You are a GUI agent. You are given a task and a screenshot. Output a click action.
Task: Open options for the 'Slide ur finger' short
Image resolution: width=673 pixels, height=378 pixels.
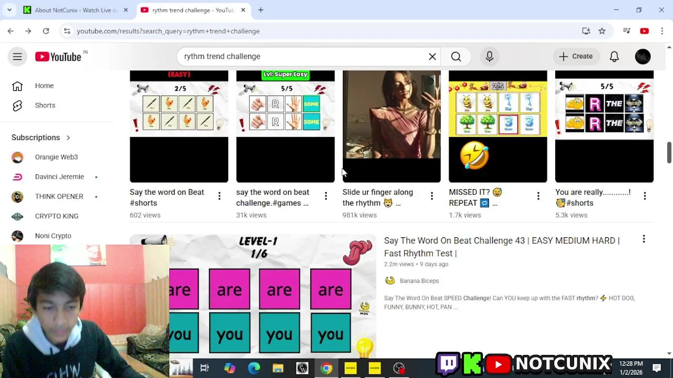coord(432,196)
